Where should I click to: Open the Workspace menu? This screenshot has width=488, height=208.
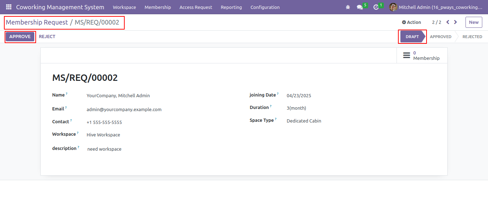[x=124, y=7]
